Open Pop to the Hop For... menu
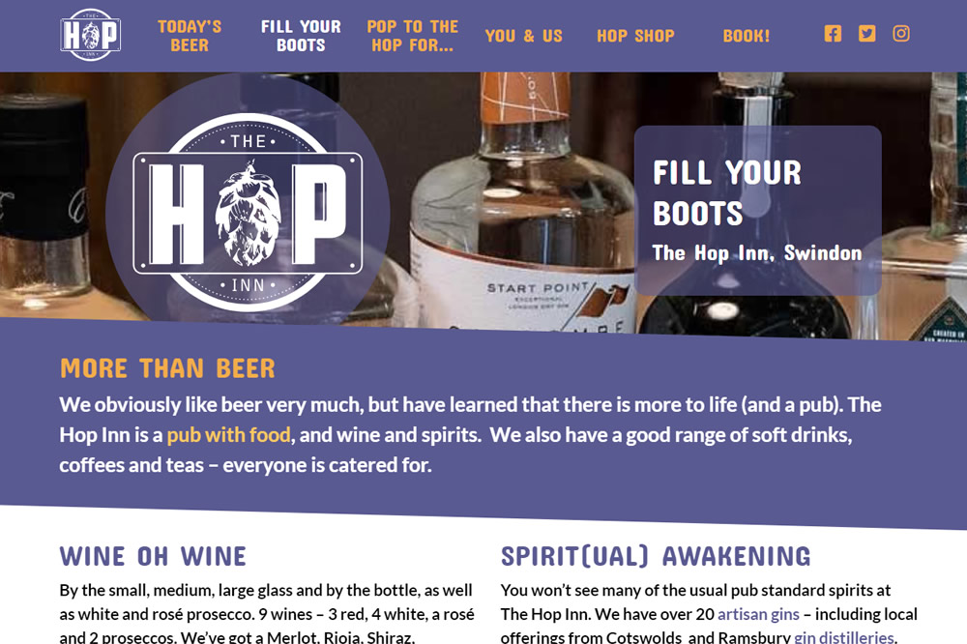This screenshot has width=967, height=644. [x=413, y=36]
